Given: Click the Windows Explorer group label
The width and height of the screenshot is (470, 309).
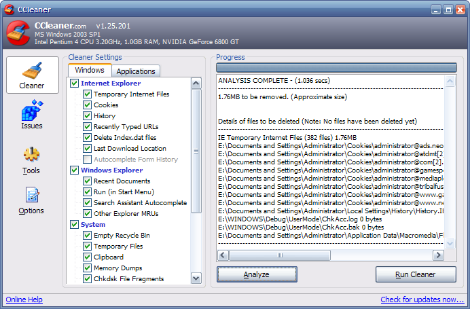Looking at the screenshot, I should coord(111,170).
